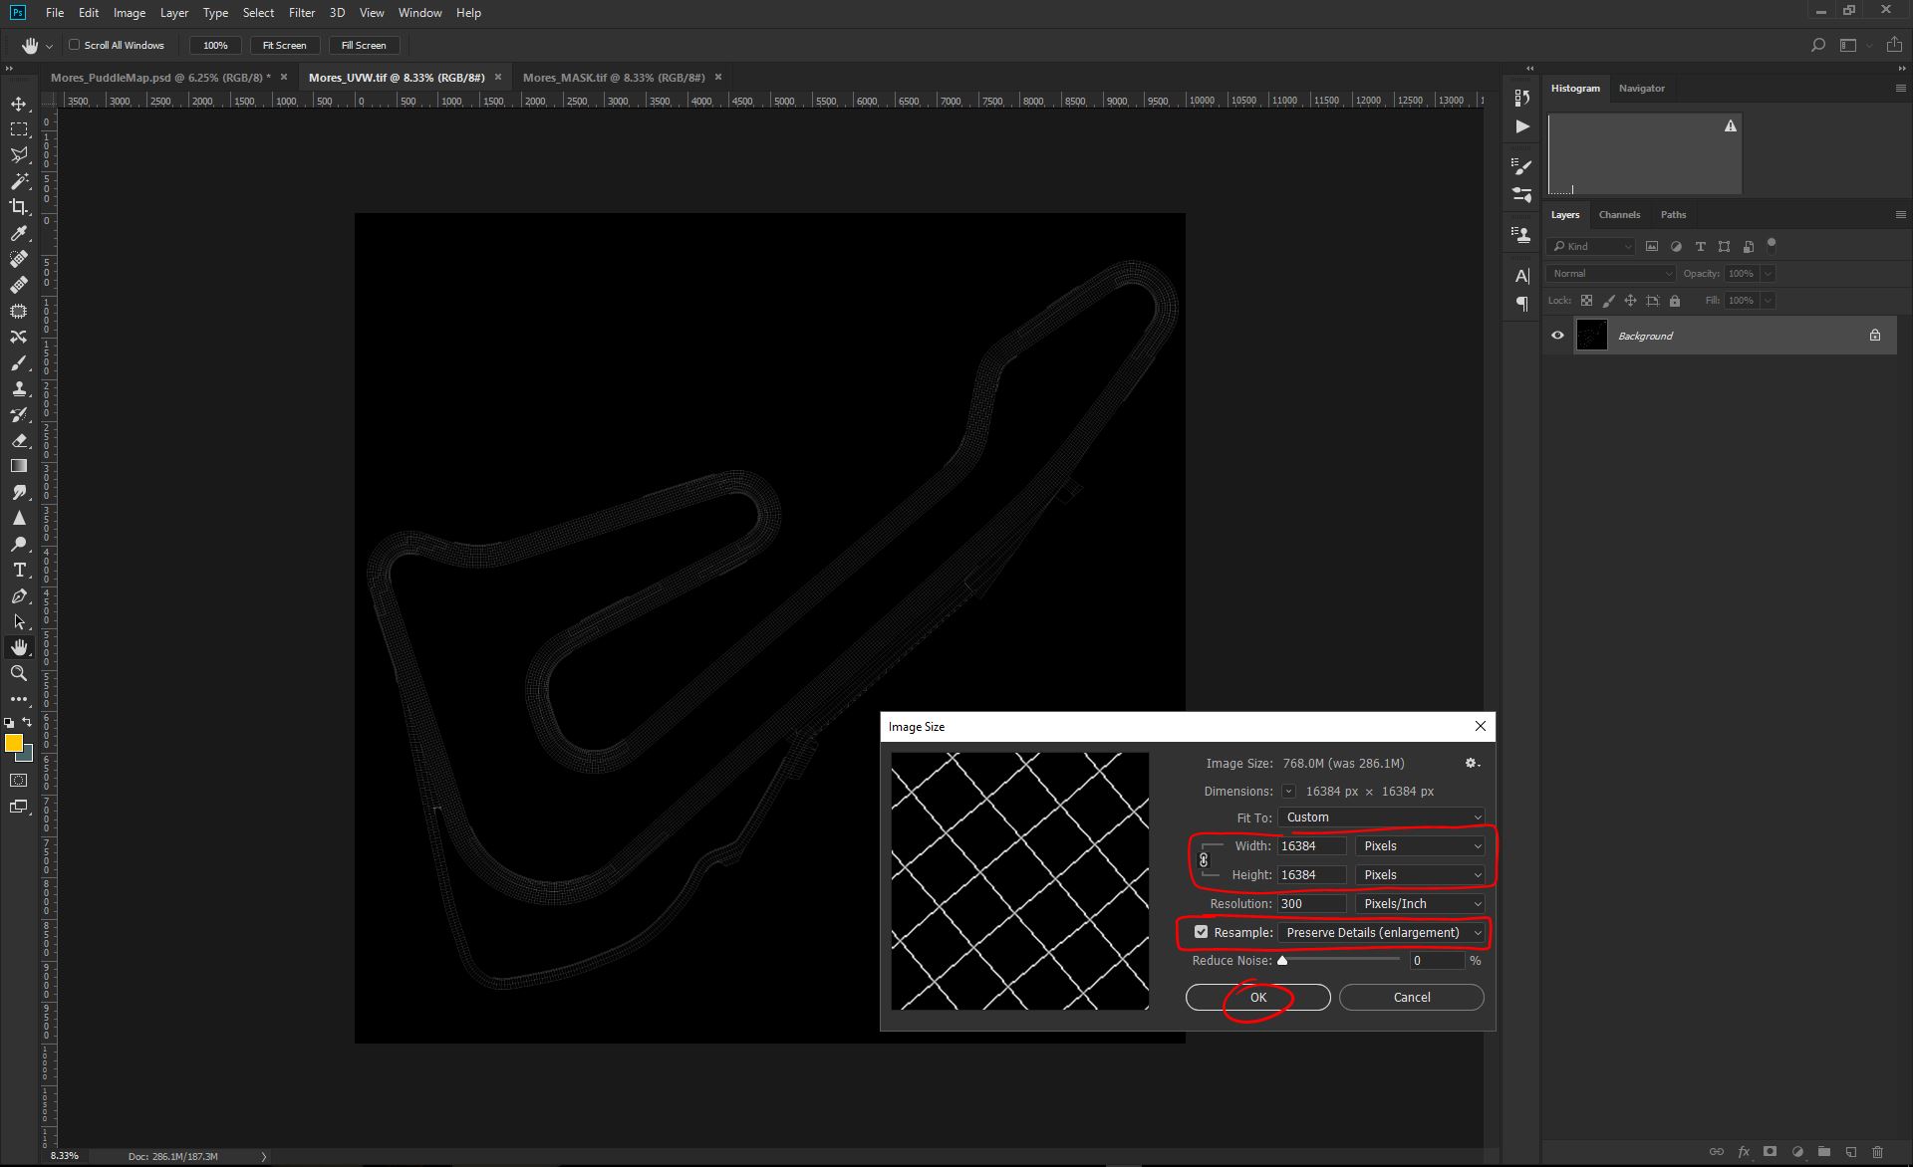The width and height of the screenshot is (1913, 1167).
Task: Toggle the layer filtering switch
Action: (x=1772, y=244)
